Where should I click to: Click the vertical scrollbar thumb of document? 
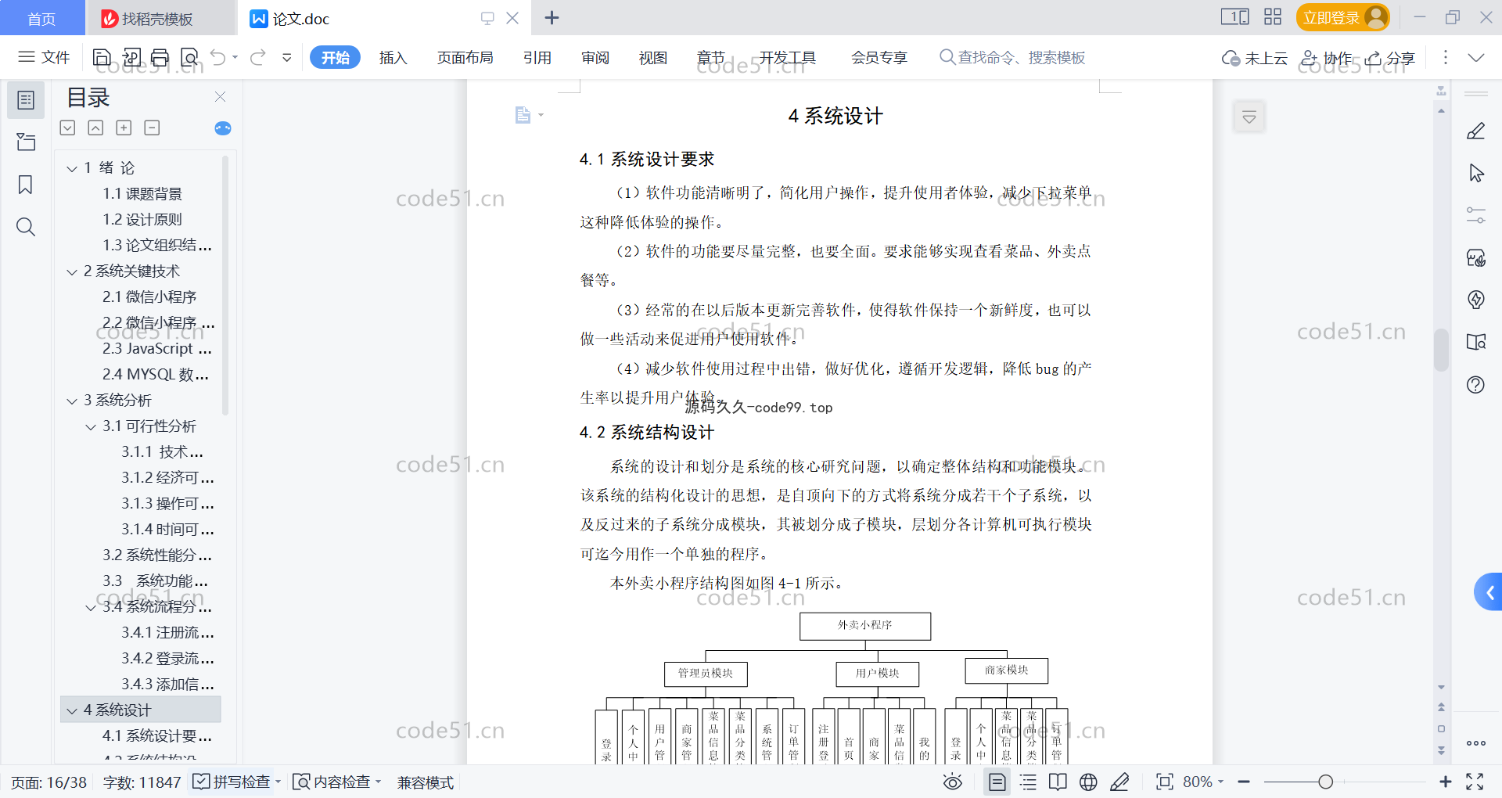click(x=1441, y=350)
